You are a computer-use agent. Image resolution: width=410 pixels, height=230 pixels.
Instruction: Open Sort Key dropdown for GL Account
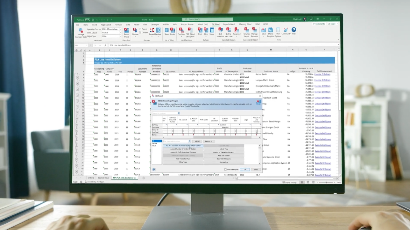pos(187,125)
